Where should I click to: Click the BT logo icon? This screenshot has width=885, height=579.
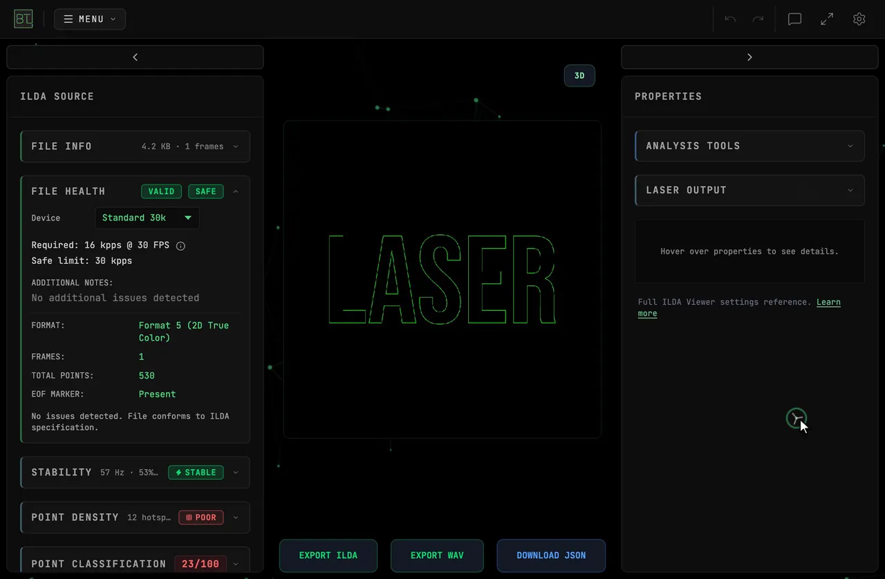point(24,19)
